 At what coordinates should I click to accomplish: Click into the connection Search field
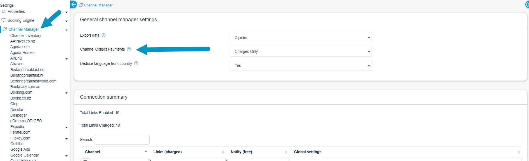122,139
